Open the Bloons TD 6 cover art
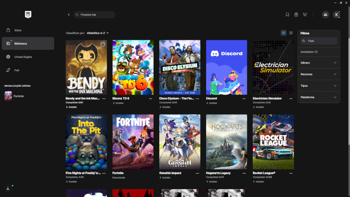 click(133, 67)
